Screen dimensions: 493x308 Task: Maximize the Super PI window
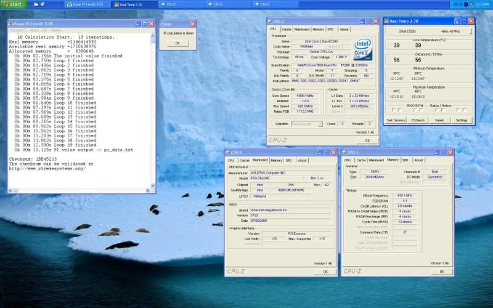145,24
